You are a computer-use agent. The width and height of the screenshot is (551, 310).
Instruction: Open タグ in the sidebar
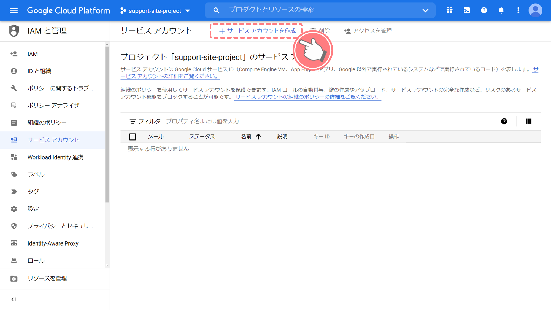coord(52,192)
